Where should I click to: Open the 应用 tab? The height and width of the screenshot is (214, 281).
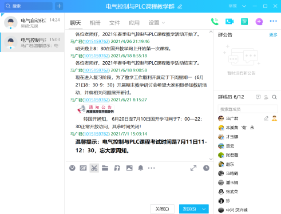click(x=134, y=23)
